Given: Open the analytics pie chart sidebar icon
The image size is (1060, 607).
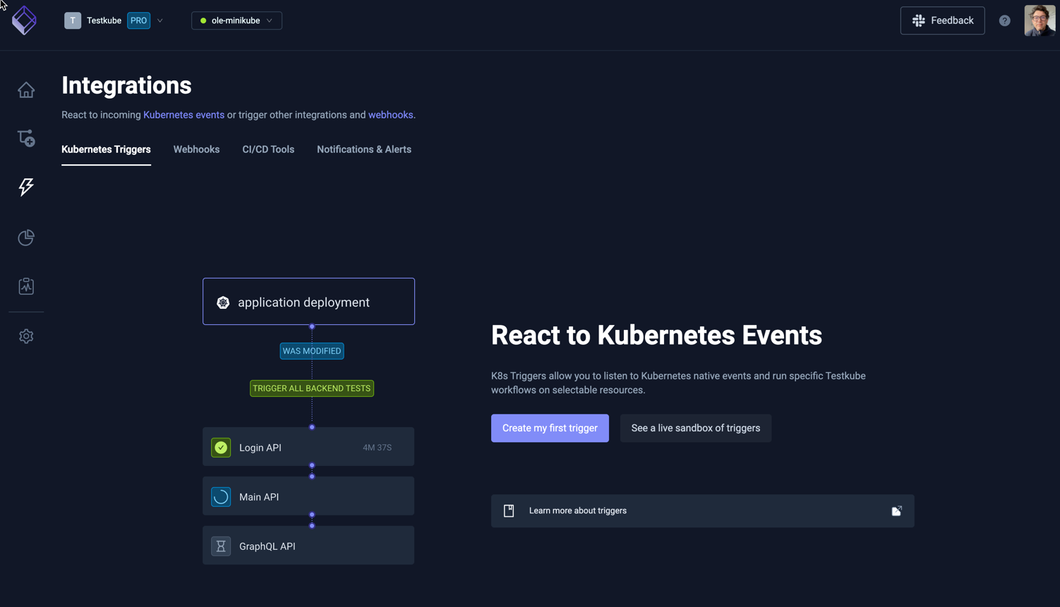Looking at the screenshot, I should [25, 238].
